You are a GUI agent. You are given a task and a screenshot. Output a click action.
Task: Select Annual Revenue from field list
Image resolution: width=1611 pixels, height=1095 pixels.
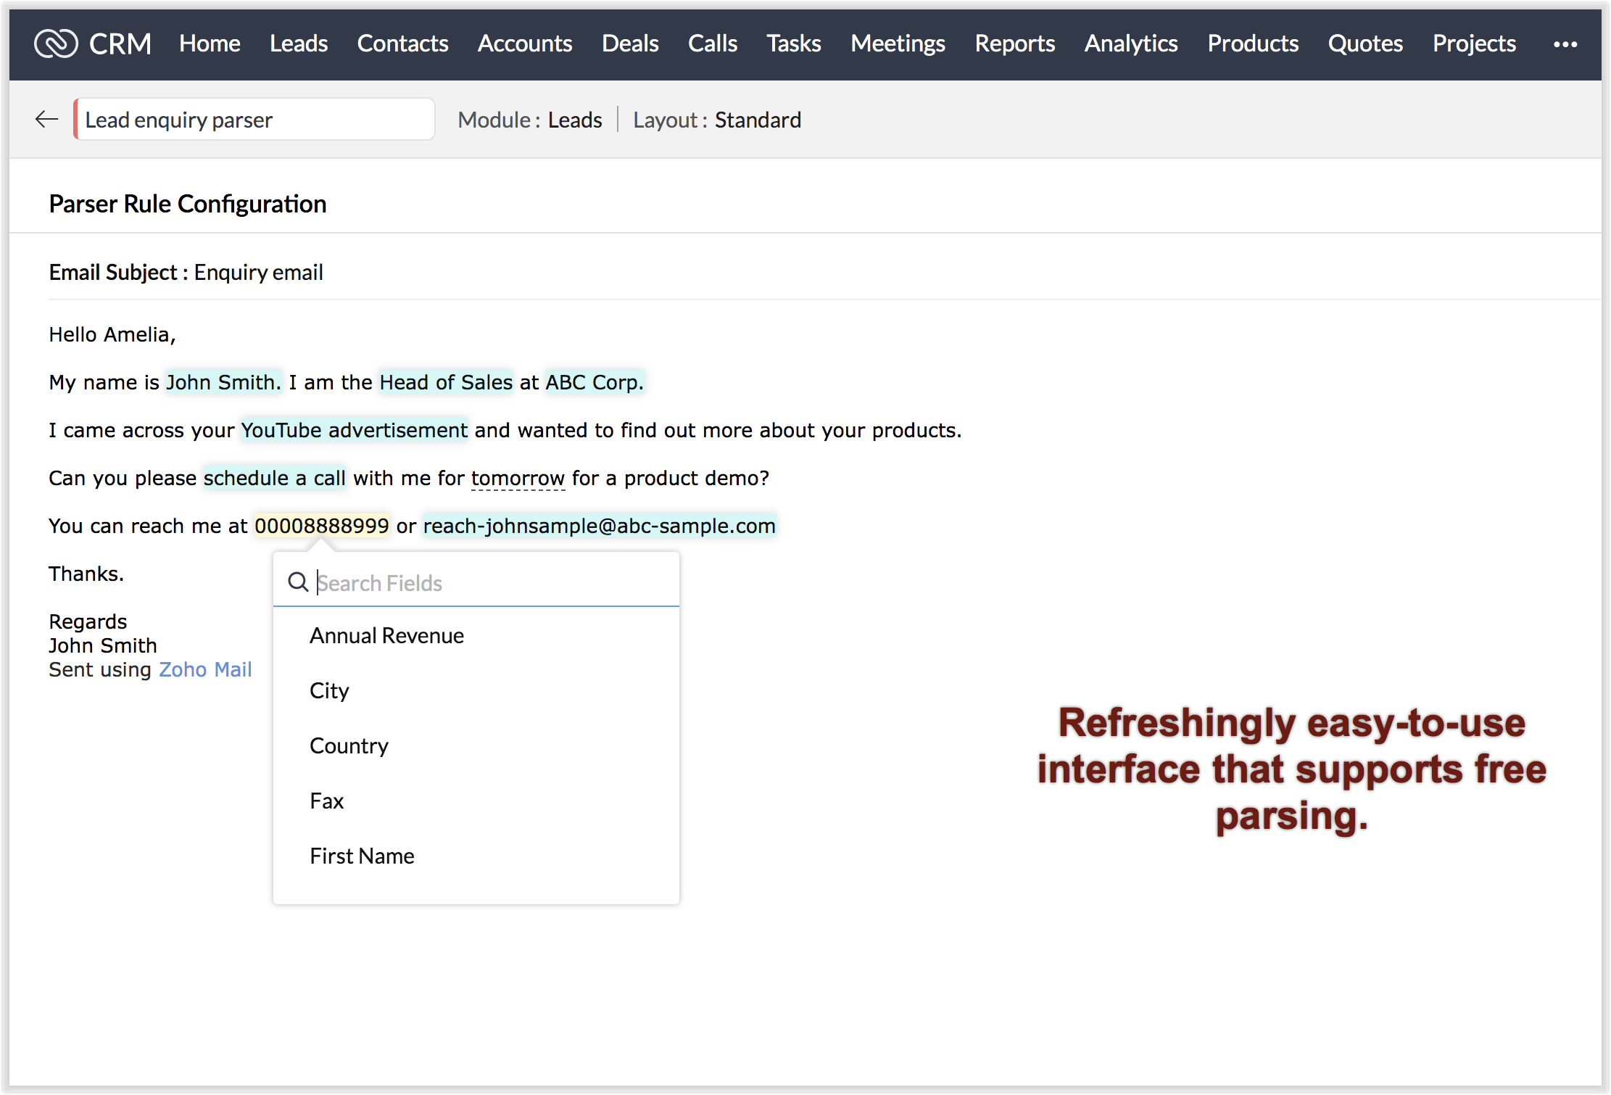386,636
